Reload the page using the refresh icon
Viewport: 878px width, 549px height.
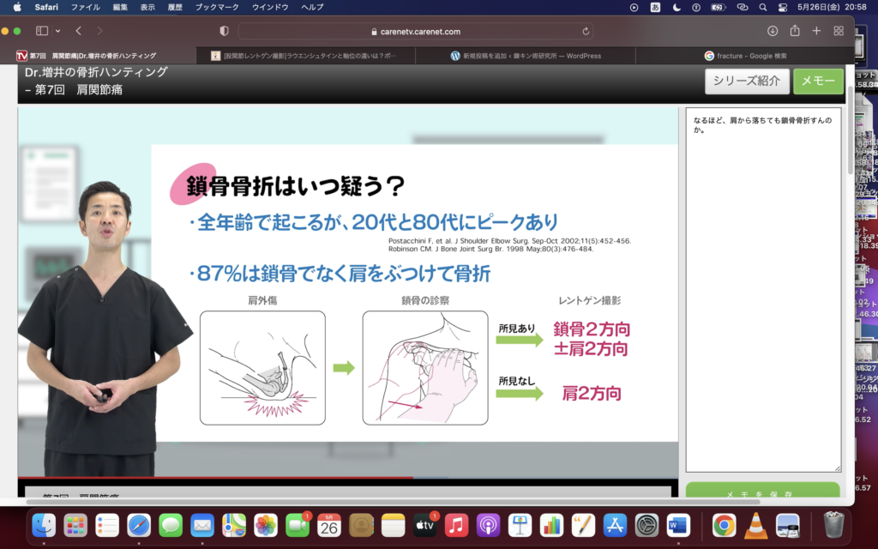tap(586, 31)
